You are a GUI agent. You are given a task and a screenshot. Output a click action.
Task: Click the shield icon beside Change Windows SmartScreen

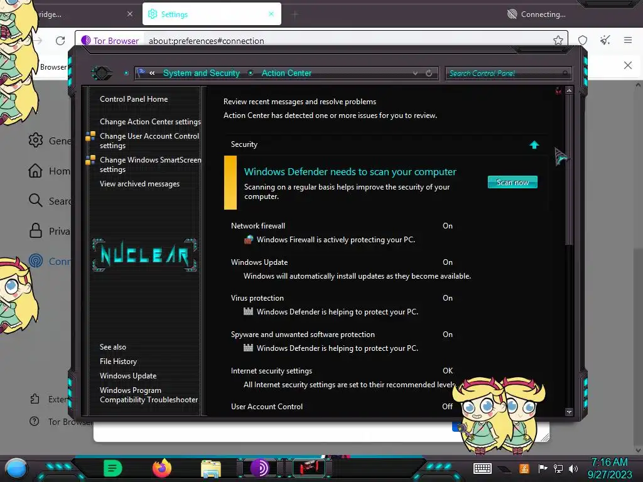click(x=90, y=160)
